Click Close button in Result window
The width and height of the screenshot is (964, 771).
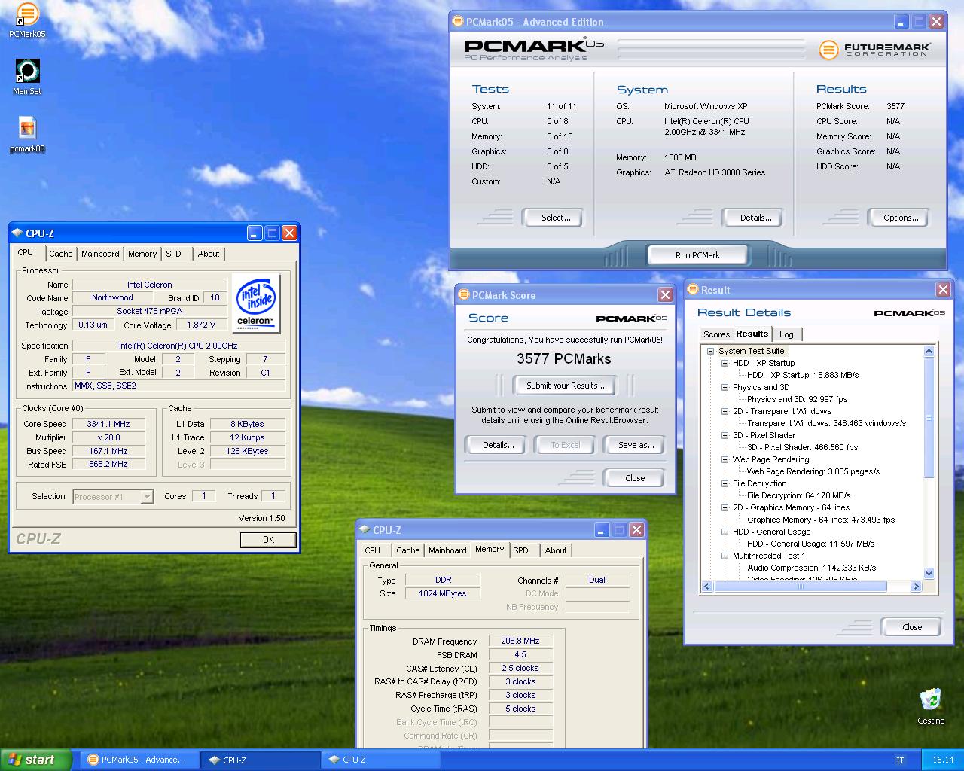click(911, 627)
